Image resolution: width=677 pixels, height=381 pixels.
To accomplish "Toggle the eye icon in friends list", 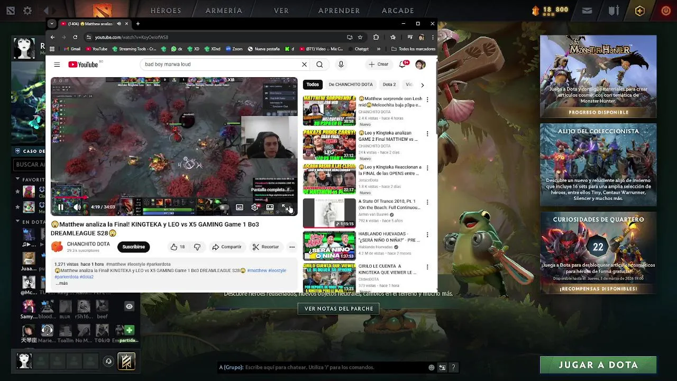I will 129,306.
